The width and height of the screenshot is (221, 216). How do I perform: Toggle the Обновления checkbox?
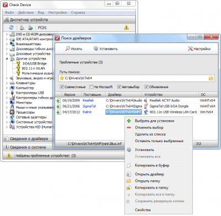click(146, 87)
